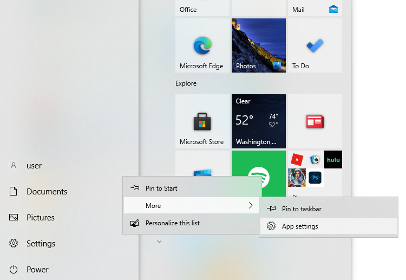Screen dimensions: 406x280
Task: Click the Power symbol icon
Action: tap(14, 269)
